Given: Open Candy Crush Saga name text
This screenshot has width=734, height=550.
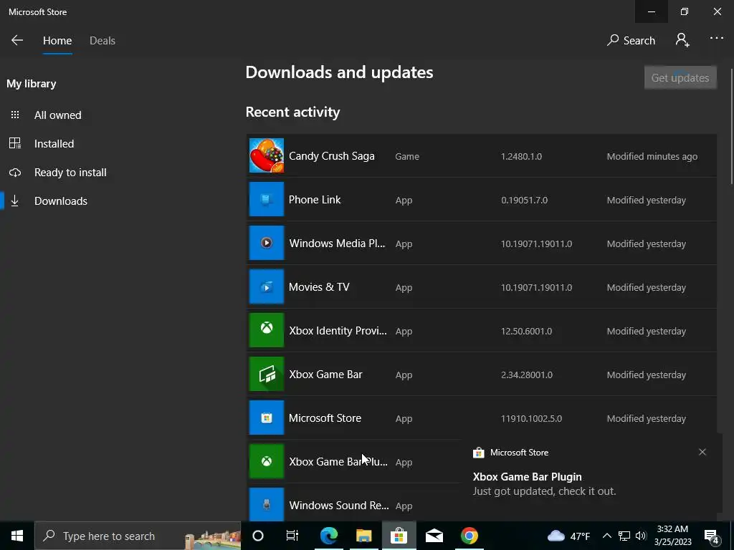Looking at the screenshot, I should pyautogui.click(x=331, y=155).
